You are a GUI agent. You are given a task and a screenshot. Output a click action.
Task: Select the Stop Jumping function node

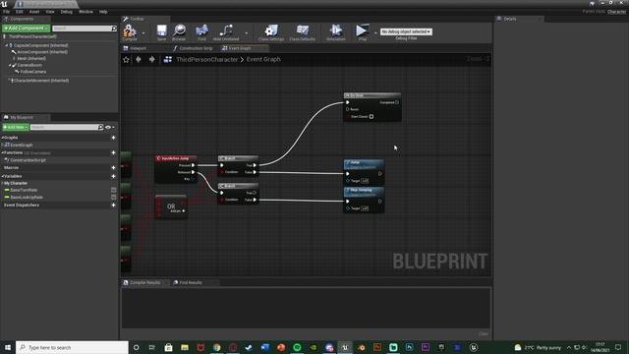[364, 200]
